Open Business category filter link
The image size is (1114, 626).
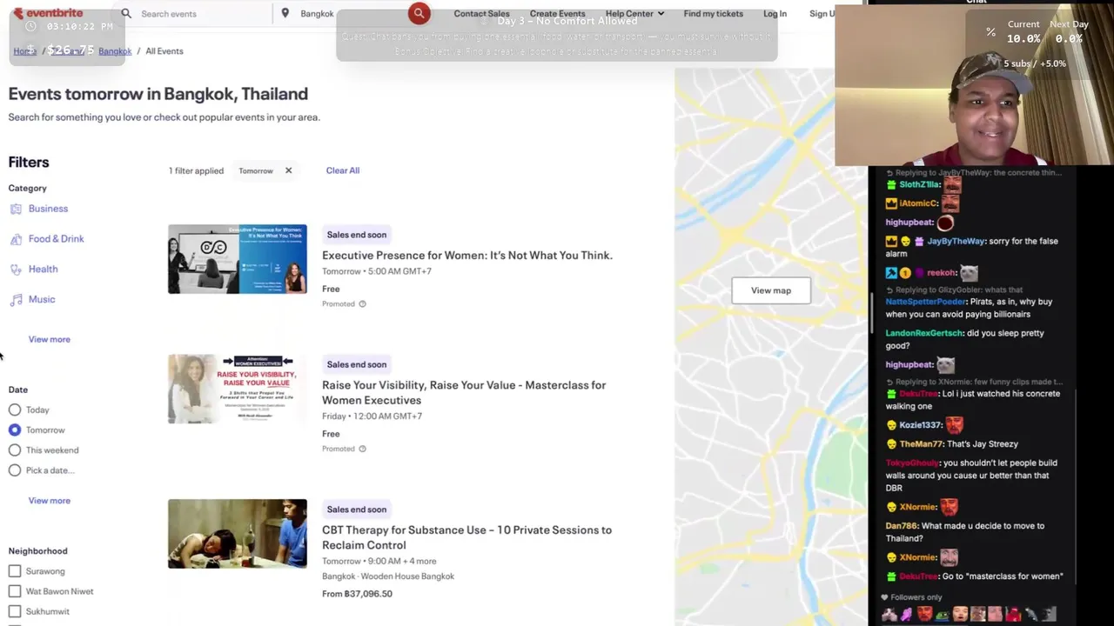click(48, 209)
